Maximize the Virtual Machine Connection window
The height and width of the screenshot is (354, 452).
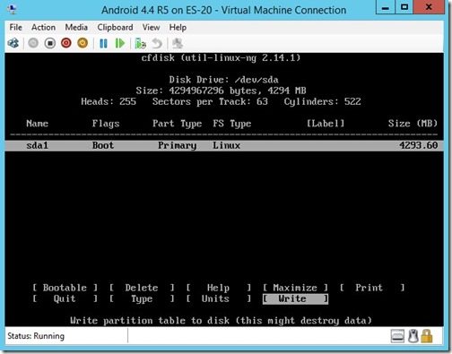coord(404,7)
